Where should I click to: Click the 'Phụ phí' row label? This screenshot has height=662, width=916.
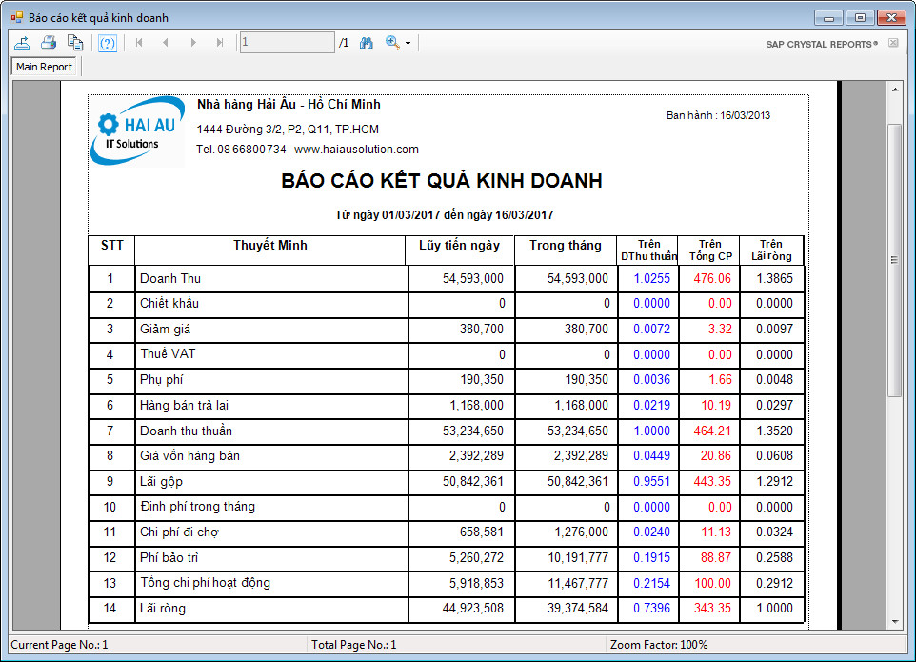(161, 380)
